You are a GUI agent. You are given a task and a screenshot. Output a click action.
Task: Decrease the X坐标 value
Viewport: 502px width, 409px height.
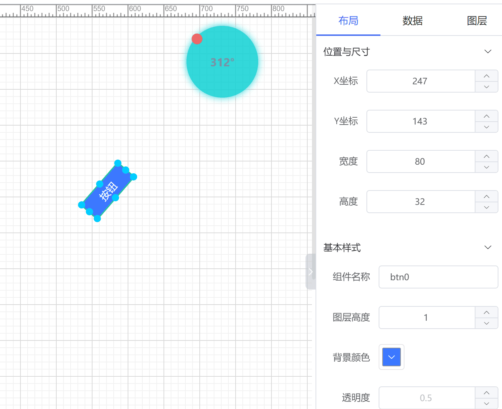click(487, 87)
